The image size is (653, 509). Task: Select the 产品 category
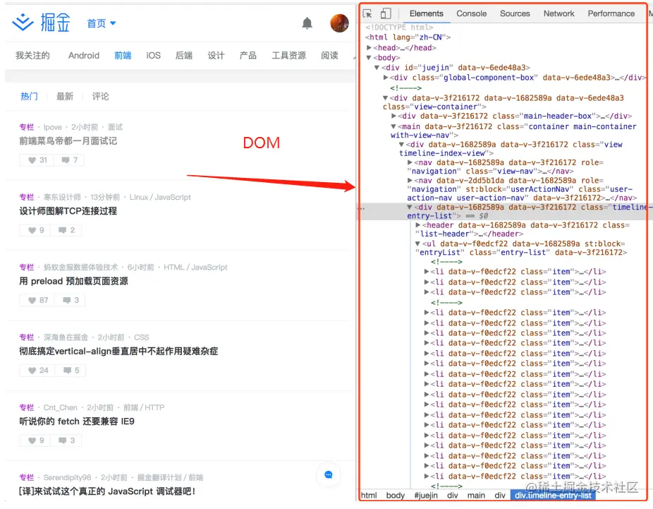pos(248,56)
